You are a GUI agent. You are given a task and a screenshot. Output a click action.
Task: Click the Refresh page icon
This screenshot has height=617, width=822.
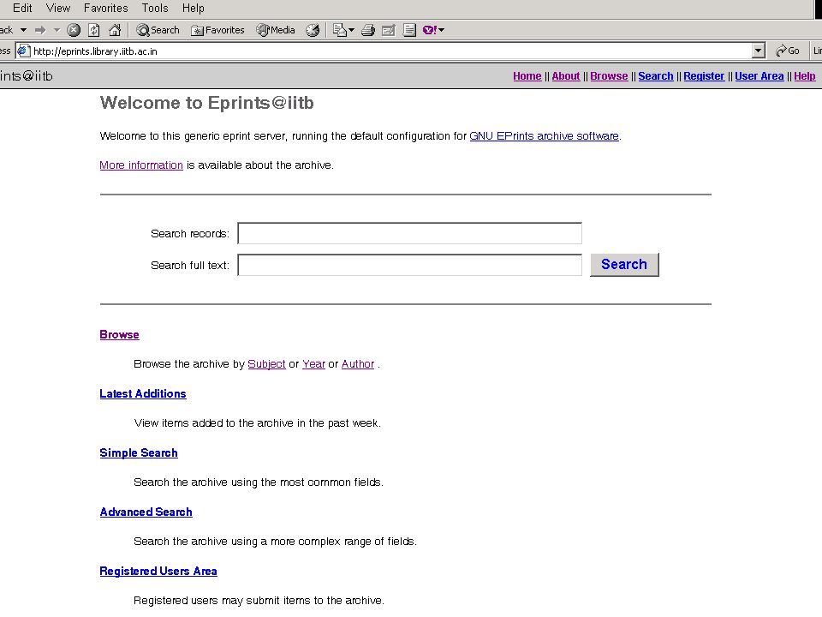click(x=94, y=31)
